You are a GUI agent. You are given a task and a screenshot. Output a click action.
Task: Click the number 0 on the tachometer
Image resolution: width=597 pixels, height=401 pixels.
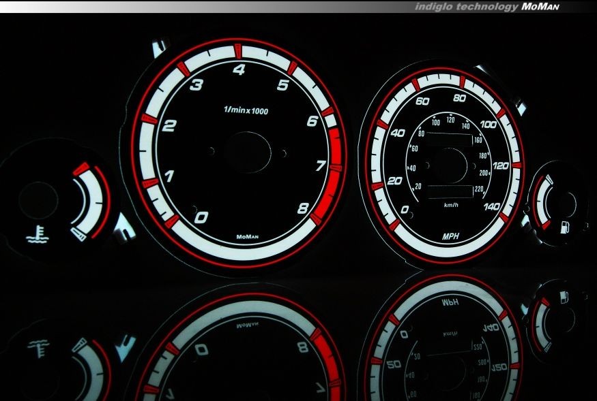[x=201, y=217]
